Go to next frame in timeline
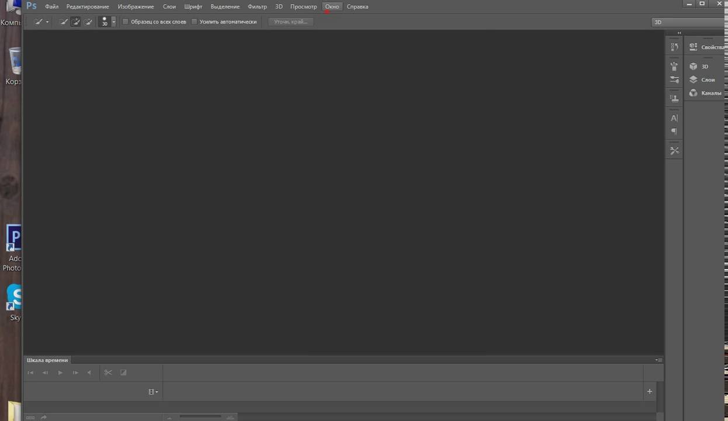 pyautogui.click(x=75, y=372)
